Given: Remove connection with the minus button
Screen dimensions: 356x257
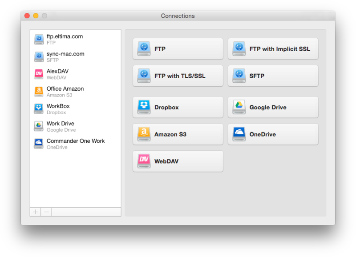Looking at the screenshot, I should click(46, 212).
